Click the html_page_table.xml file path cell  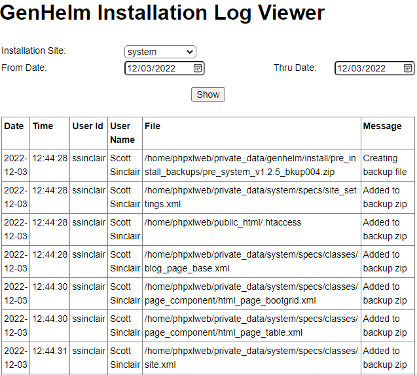click(x=251, y=326)
